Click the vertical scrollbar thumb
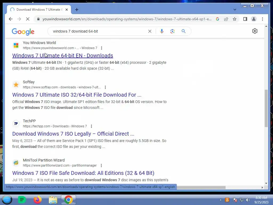Screen dimensions: 273x205 click(x=266, y=108)
